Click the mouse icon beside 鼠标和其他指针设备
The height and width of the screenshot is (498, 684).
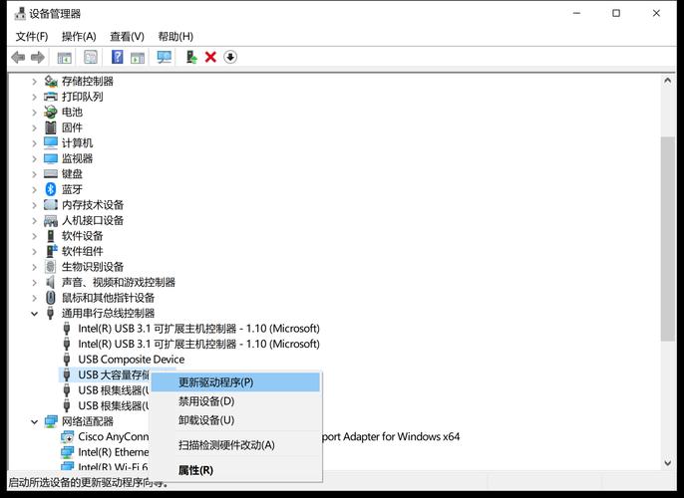point(51,298)
